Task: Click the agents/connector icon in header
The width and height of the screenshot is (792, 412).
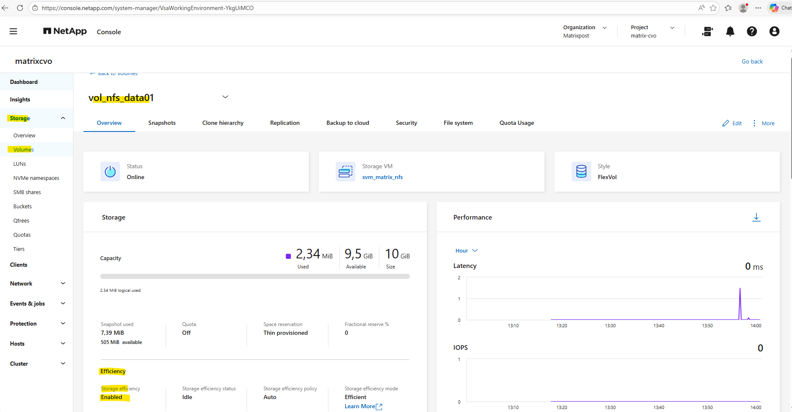Action: click(707, 31)
